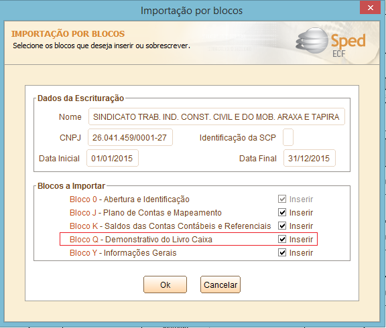Toggle Inserir checkbox for Bloco K Saldos

[282, 226]
